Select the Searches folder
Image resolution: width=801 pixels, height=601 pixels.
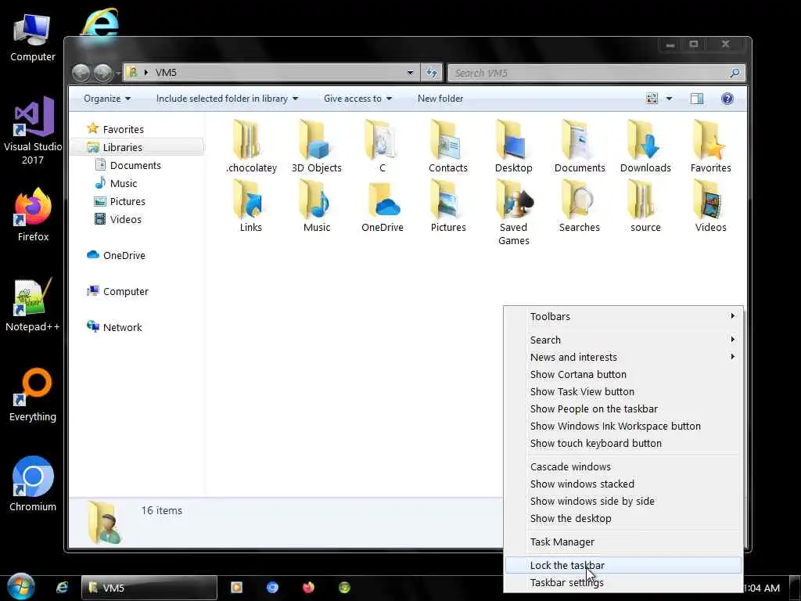coord(580,206)
